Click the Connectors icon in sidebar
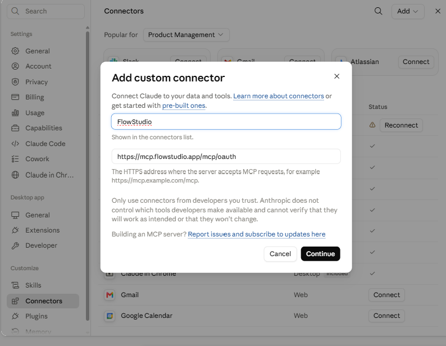 click(15, 301)
